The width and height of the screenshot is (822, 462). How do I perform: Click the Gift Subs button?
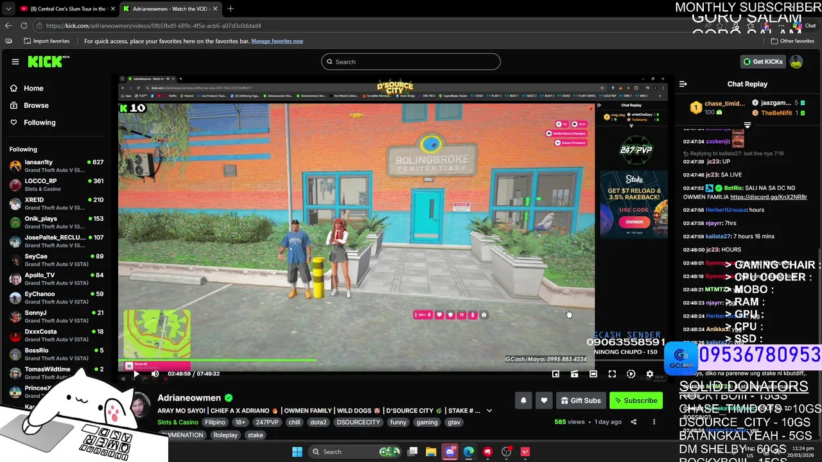(x=581, y=400)
